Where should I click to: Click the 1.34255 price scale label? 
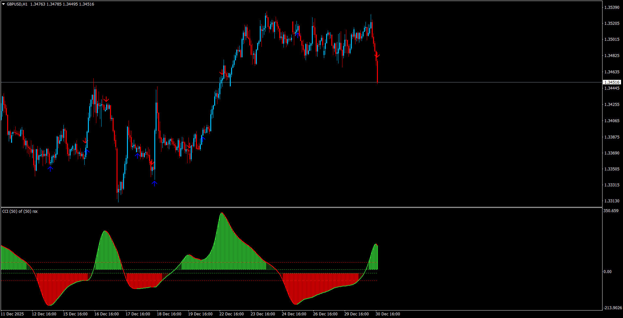pos(612,105)
